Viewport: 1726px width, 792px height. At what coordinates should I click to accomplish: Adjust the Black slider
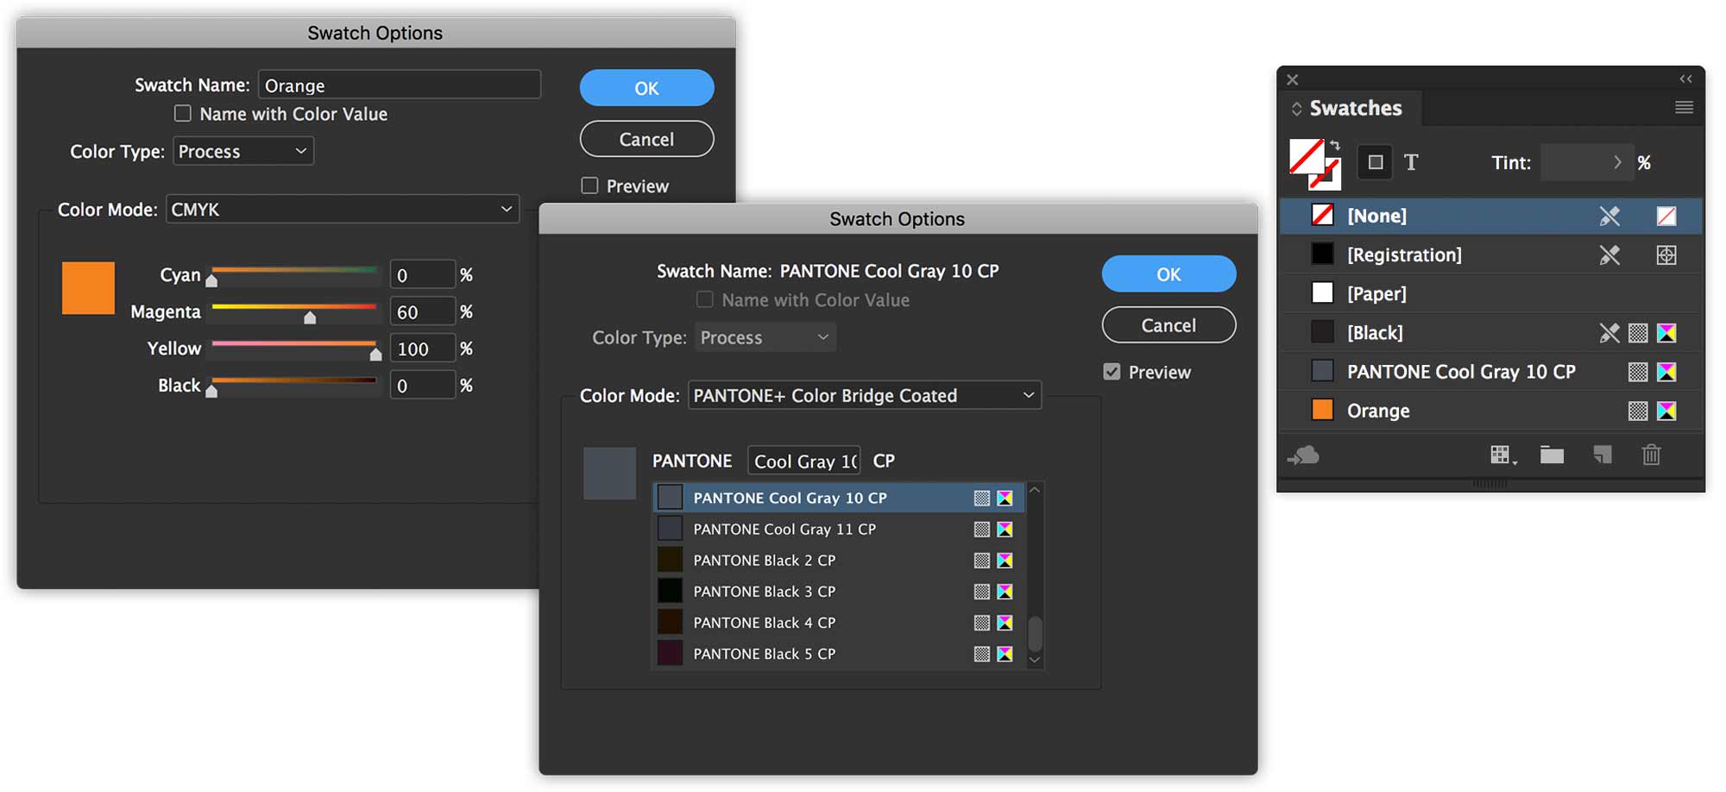point(211,391)
